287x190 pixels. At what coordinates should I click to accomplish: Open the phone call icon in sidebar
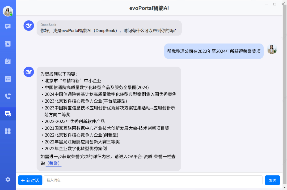[8, 96]
